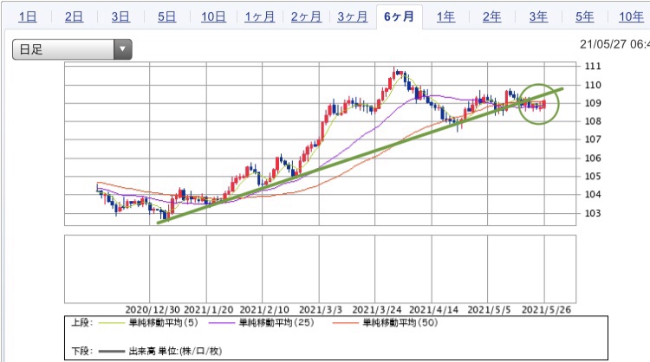Image resolution: width=650 pixels, height=362 pixels.
Task: Click the 105 price axis label
Action: [x=593, y=176]
